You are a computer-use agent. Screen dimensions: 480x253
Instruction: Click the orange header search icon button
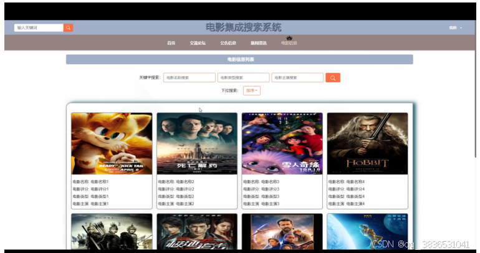[69, 27]
